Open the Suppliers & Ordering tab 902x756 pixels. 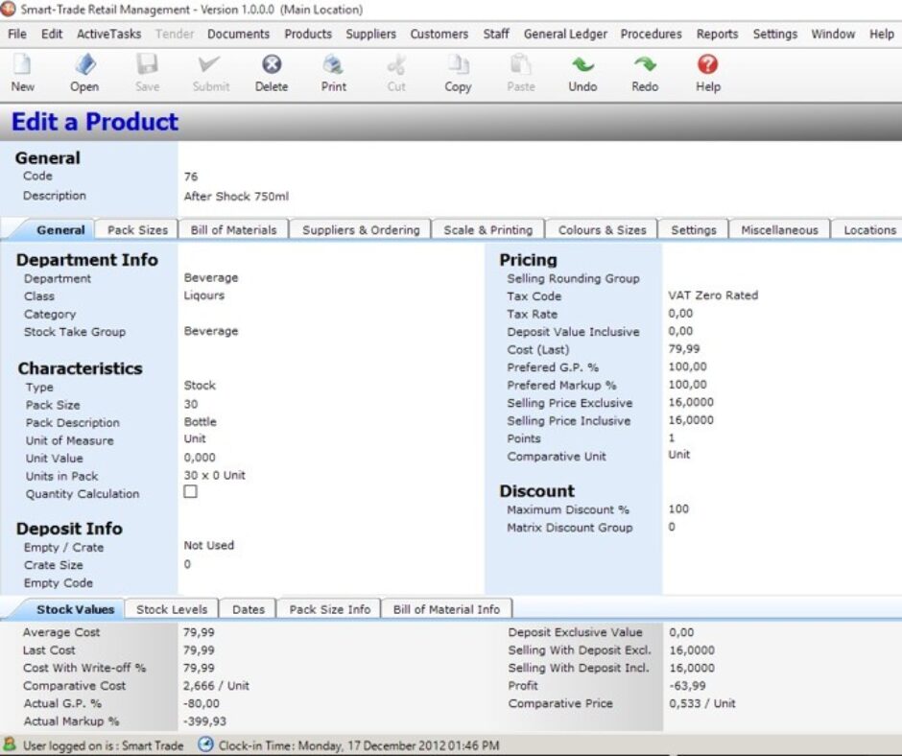click(x=360, y=229)
